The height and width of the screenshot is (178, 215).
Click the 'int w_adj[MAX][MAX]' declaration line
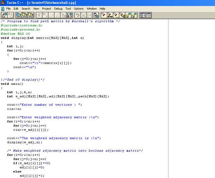[x=58, y=96]
